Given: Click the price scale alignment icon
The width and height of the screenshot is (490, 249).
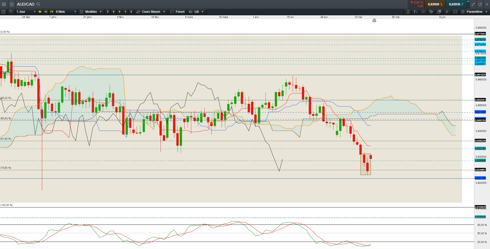Looking at the screenshot, I should (x=408, y=12).
